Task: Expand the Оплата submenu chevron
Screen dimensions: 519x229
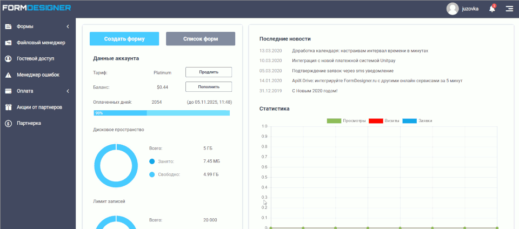Action: coord(68,91)
